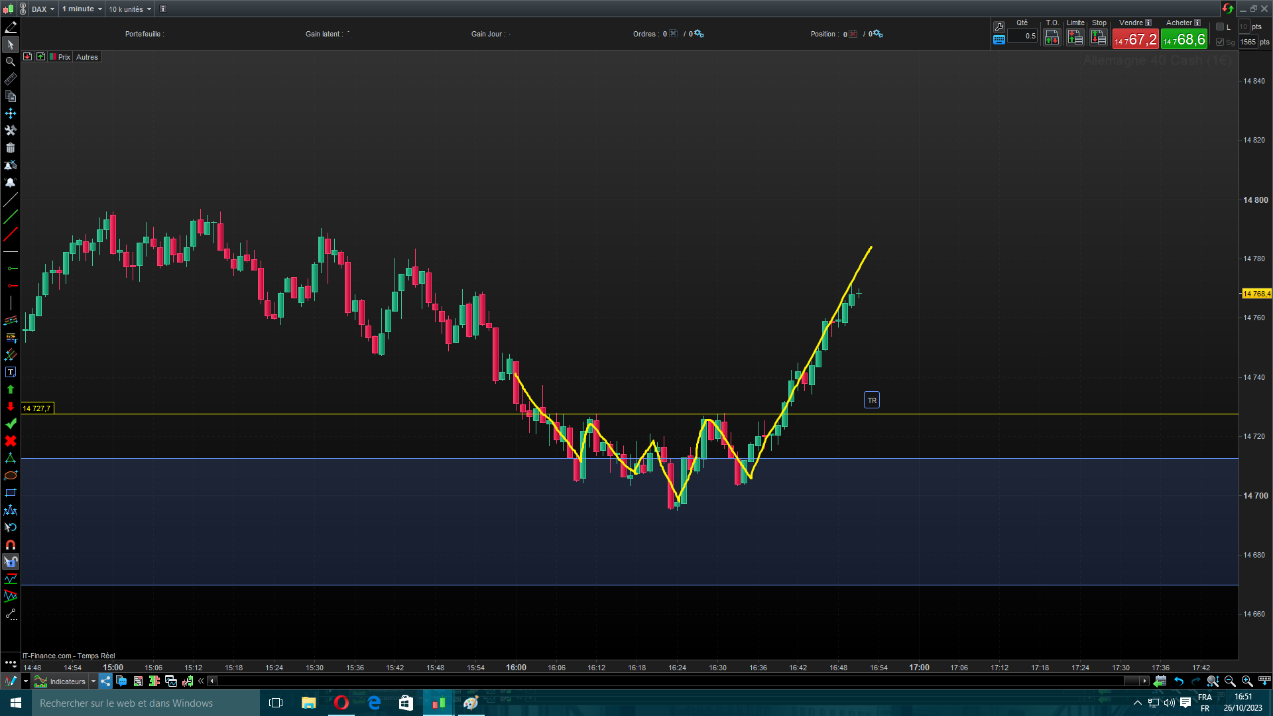The width and height of the screenshot is (1273, 716).
Task: Click in the Qté quantity field
Action: pos(1023,36)
